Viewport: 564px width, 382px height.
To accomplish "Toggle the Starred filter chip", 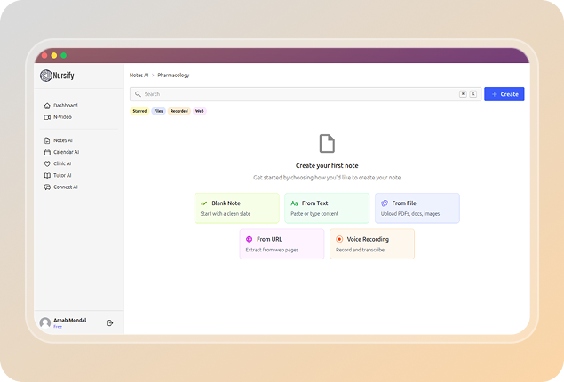I will [x=139, y=111].
